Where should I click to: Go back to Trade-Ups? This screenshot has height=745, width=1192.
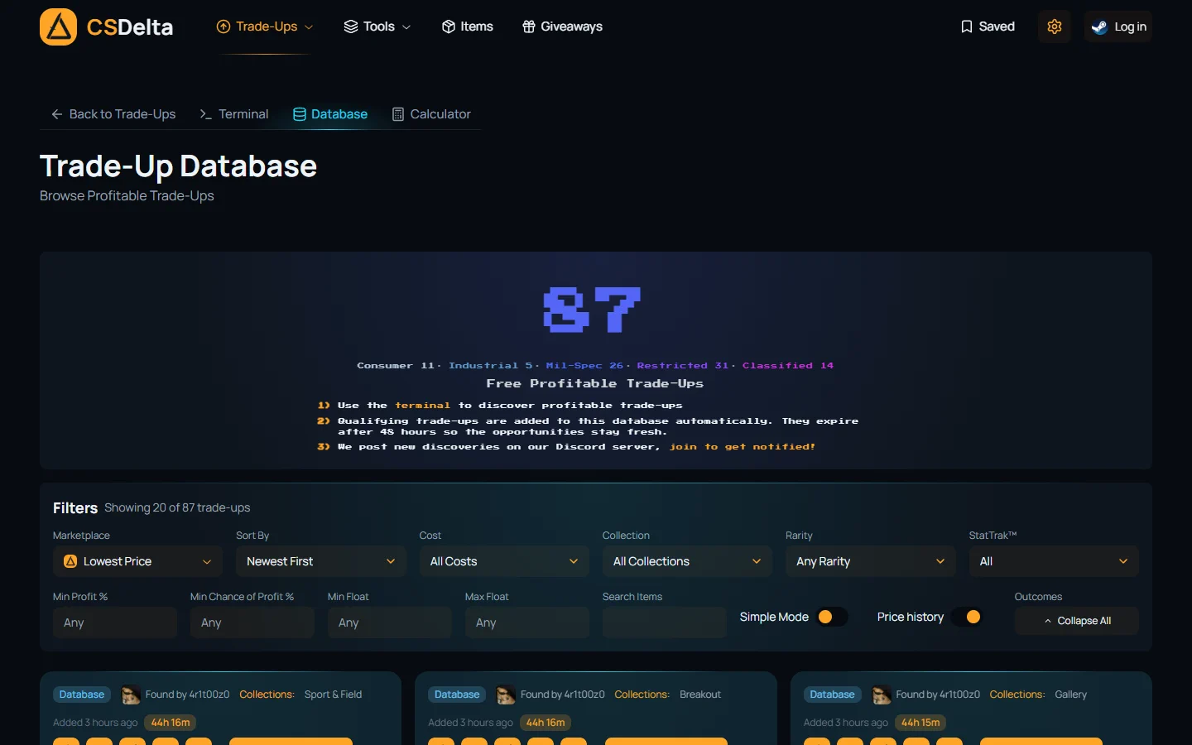(113, 114)
